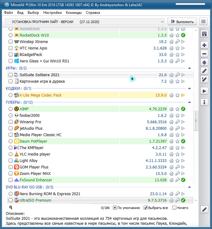The height and width of the screenshot is (229, 212).
Task: Click the vertical scrollbar thumb
Action: 196,121
